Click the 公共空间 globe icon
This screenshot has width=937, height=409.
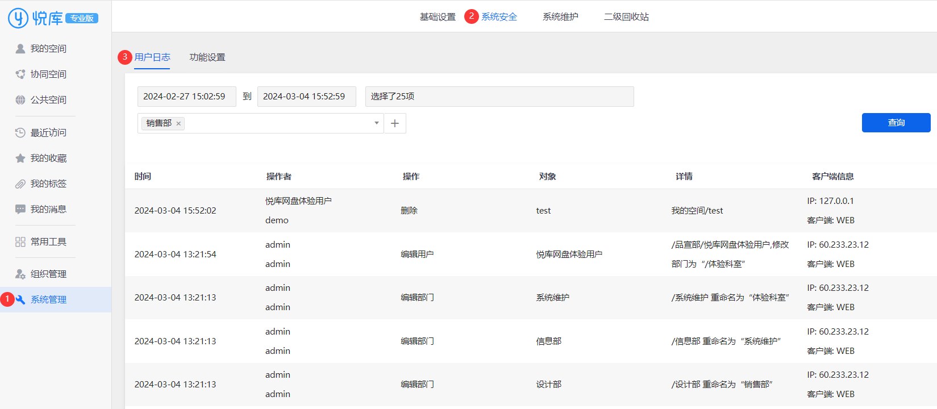(20, 100)
